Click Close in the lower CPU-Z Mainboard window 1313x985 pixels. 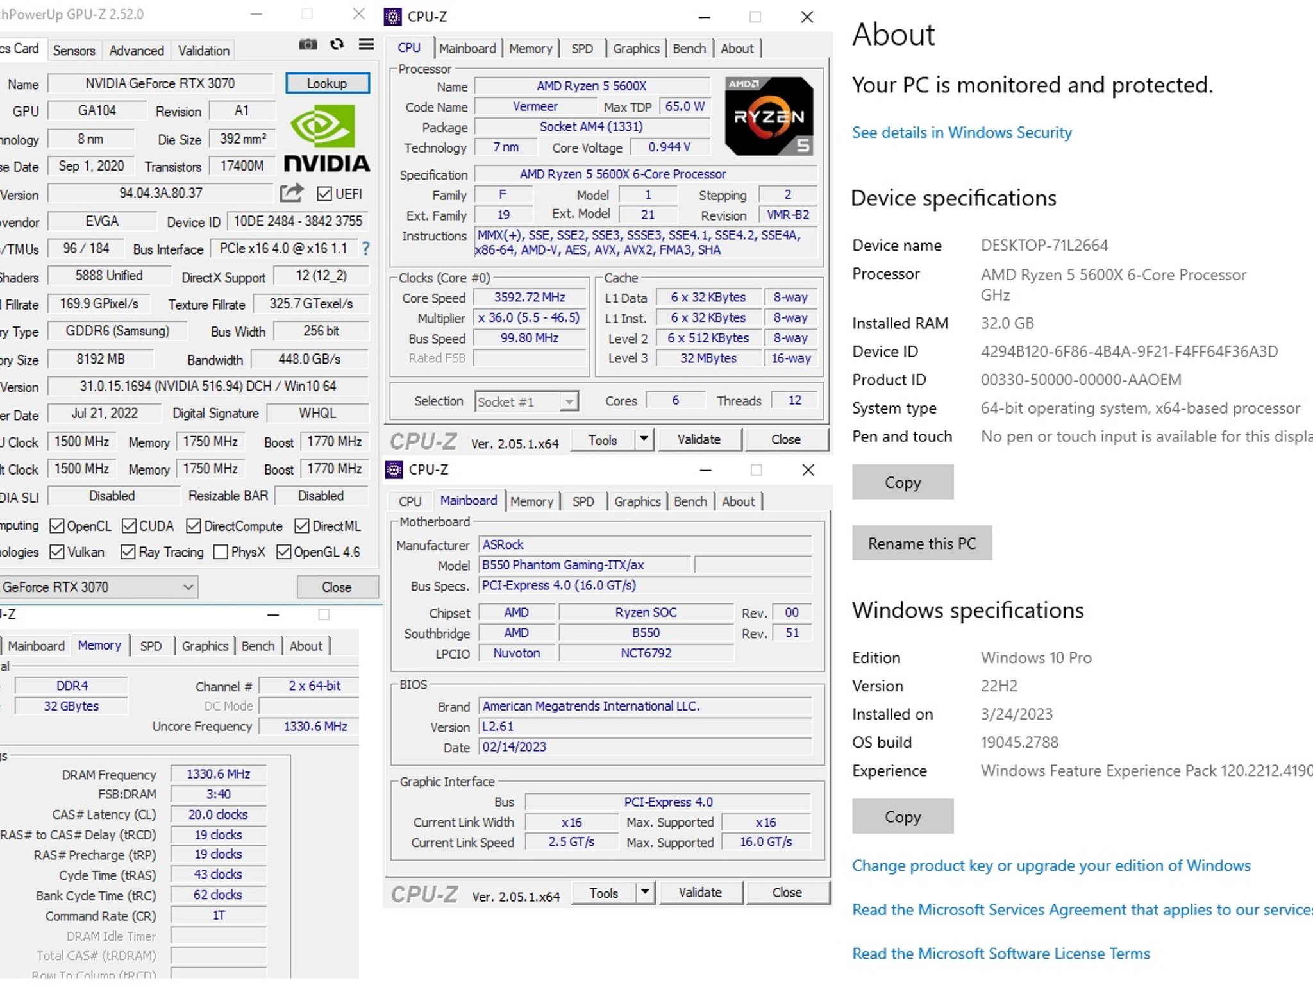pos(787,892)
